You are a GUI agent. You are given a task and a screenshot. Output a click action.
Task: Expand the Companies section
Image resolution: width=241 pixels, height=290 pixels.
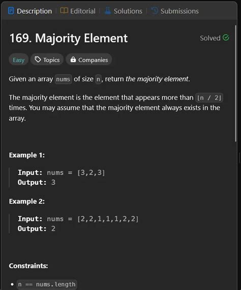[x=89, y=59]
